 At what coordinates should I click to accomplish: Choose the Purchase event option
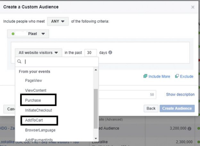(x=33, y=100)
